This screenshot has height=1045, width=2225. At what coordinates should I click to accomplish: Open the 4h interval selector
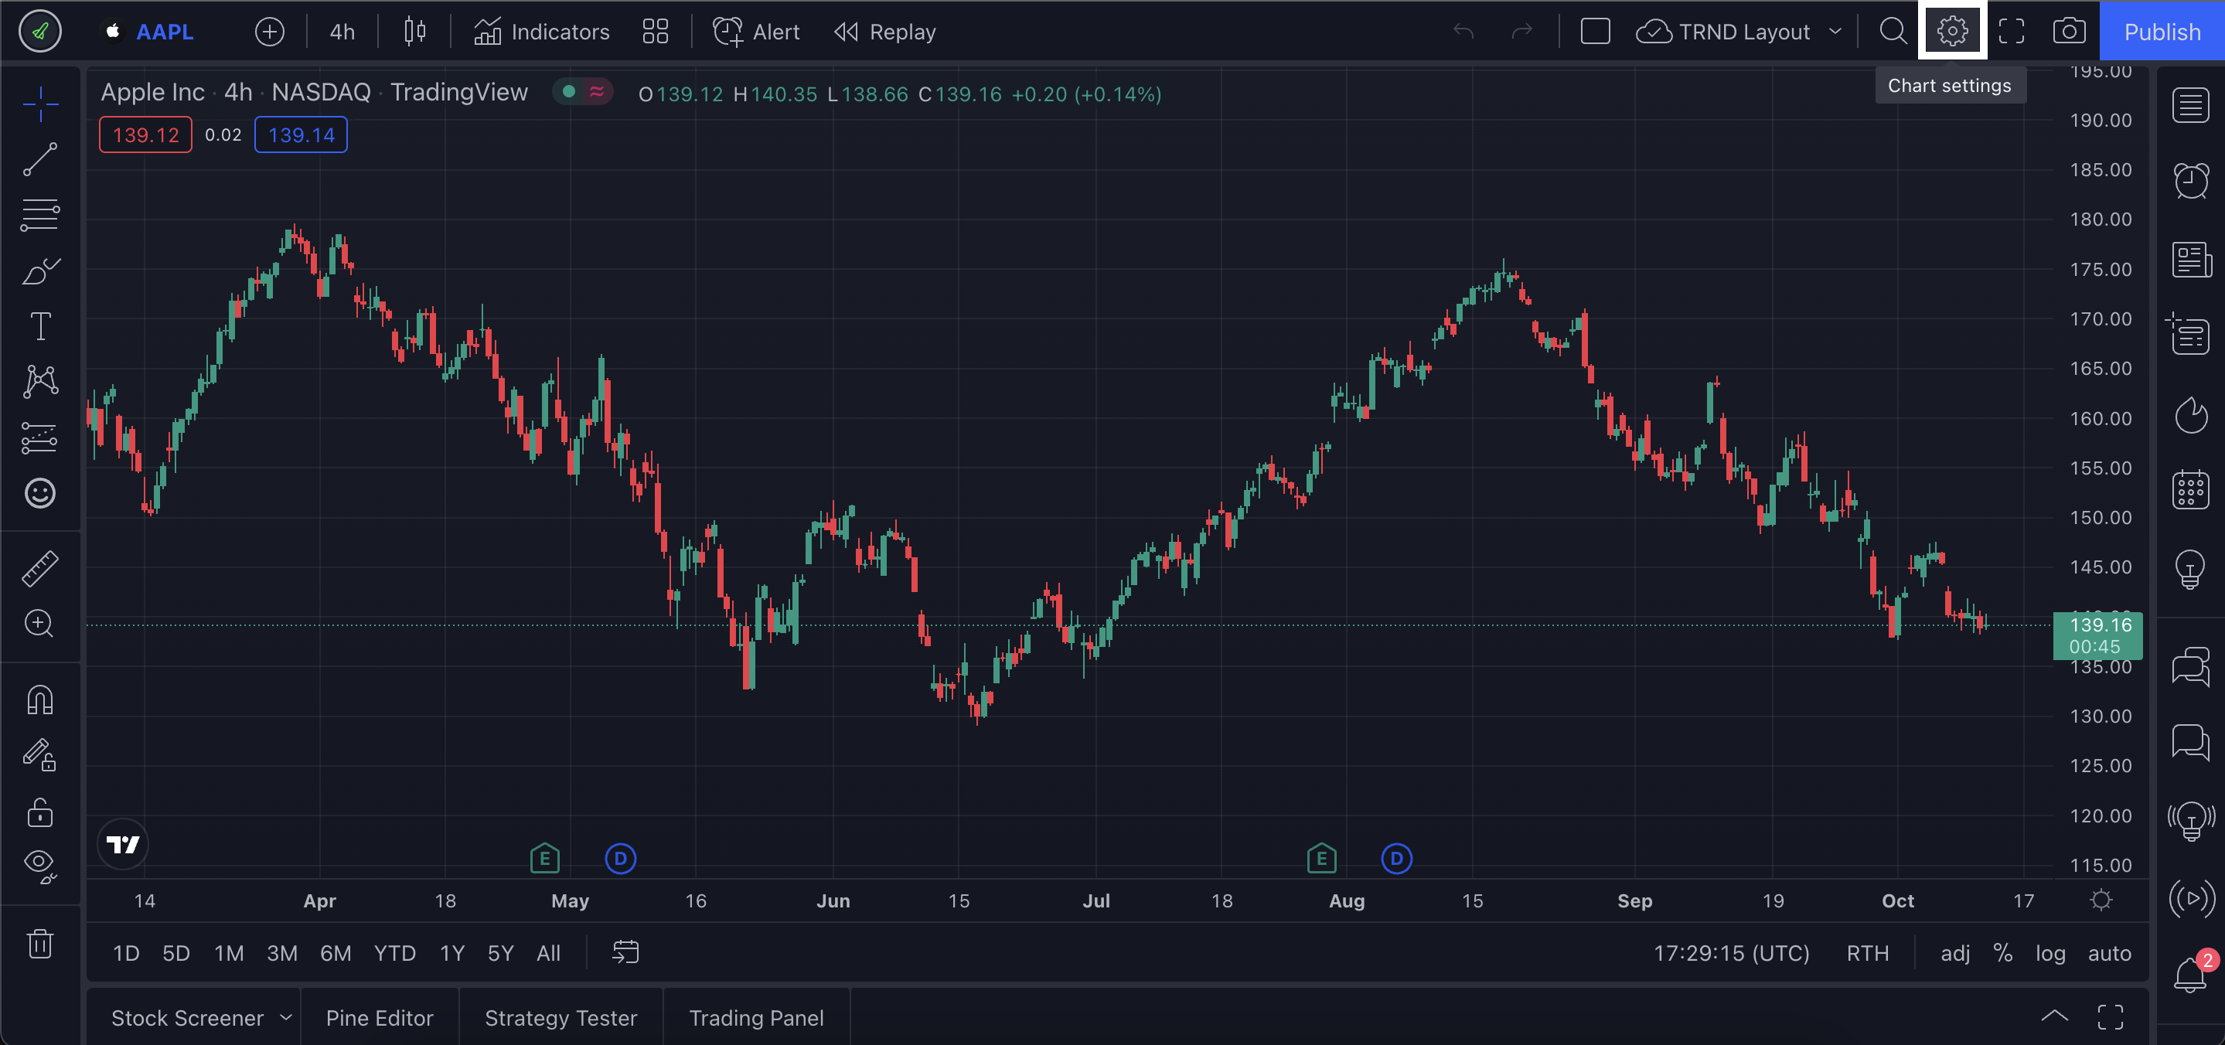pyautogui.click(x=342, y=32)
